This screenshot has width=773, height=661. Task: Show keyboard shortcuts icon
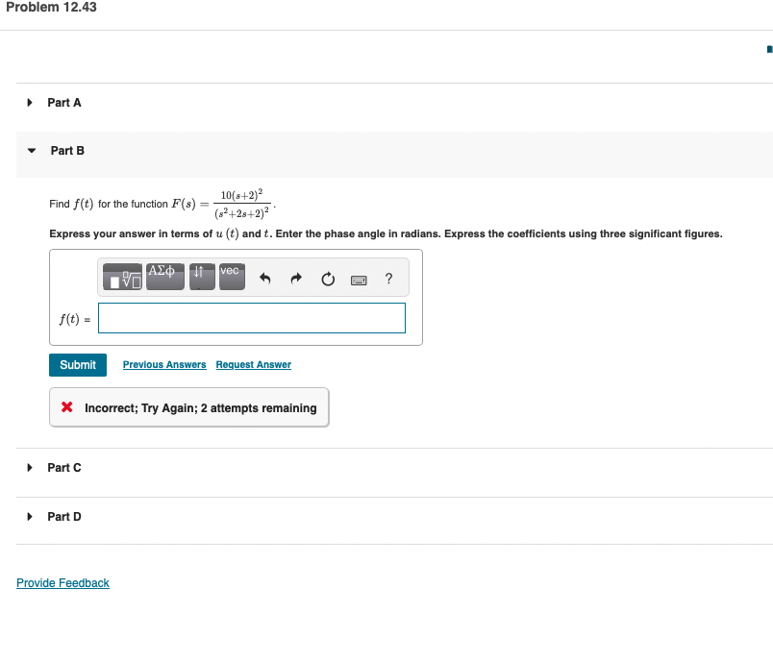coord(359,281)
